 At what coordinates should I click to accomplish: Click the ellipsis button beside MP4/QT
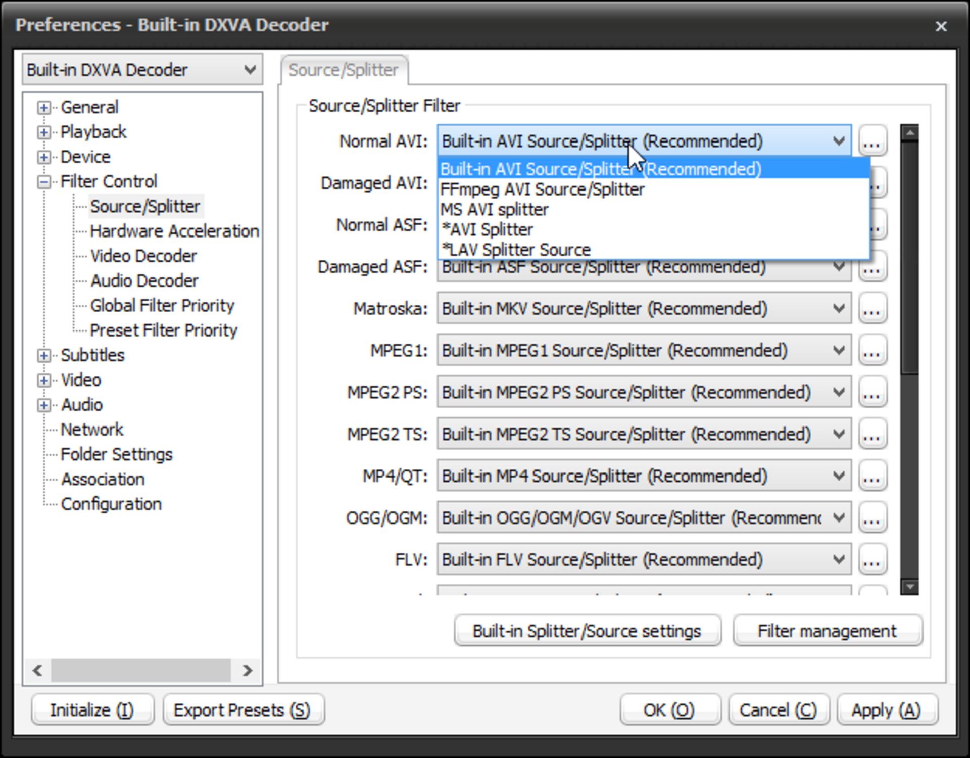tap(872, 476)
